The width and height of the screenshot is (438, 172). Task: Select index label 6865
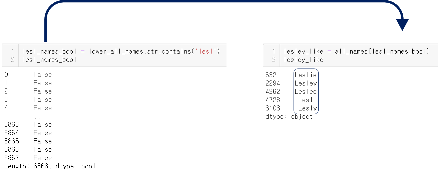12,141
